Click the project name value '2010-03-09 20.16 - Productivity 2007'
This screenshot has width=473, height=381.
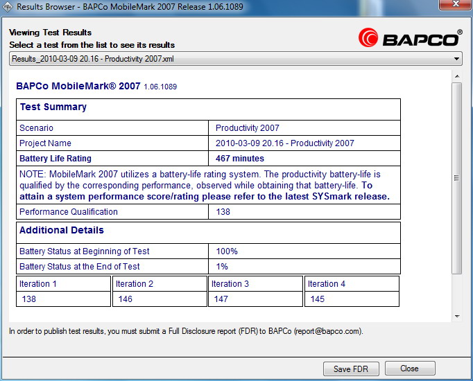pos(285,143)
